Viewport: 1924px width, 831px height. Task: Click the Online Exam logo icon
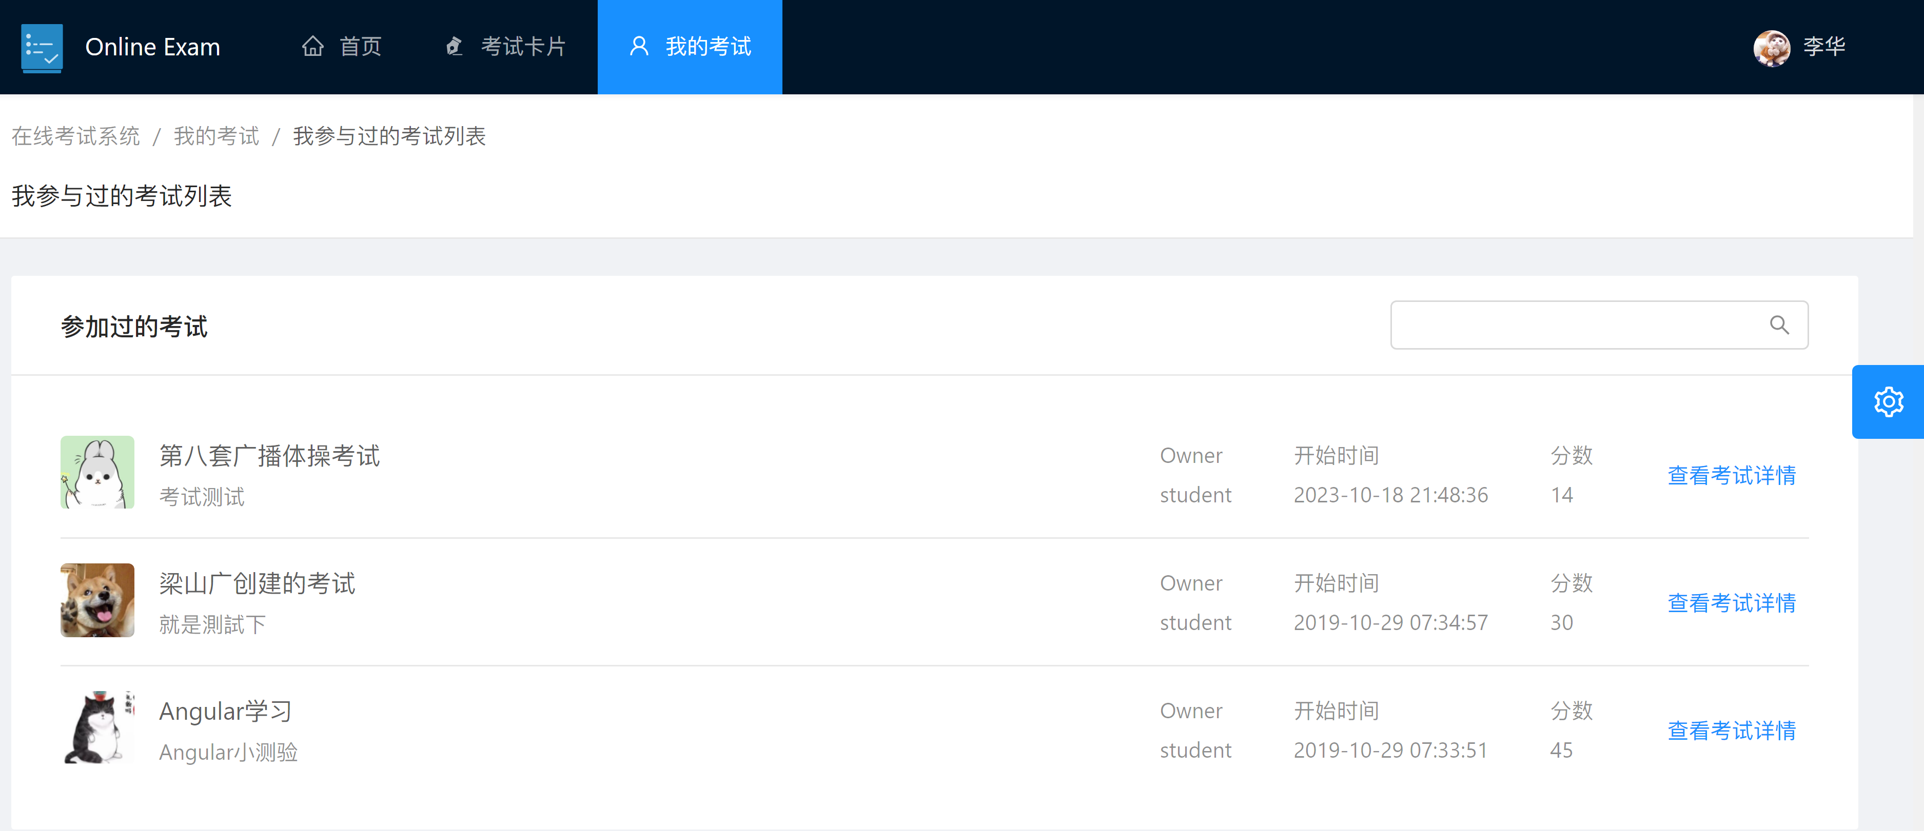point(42,48)
